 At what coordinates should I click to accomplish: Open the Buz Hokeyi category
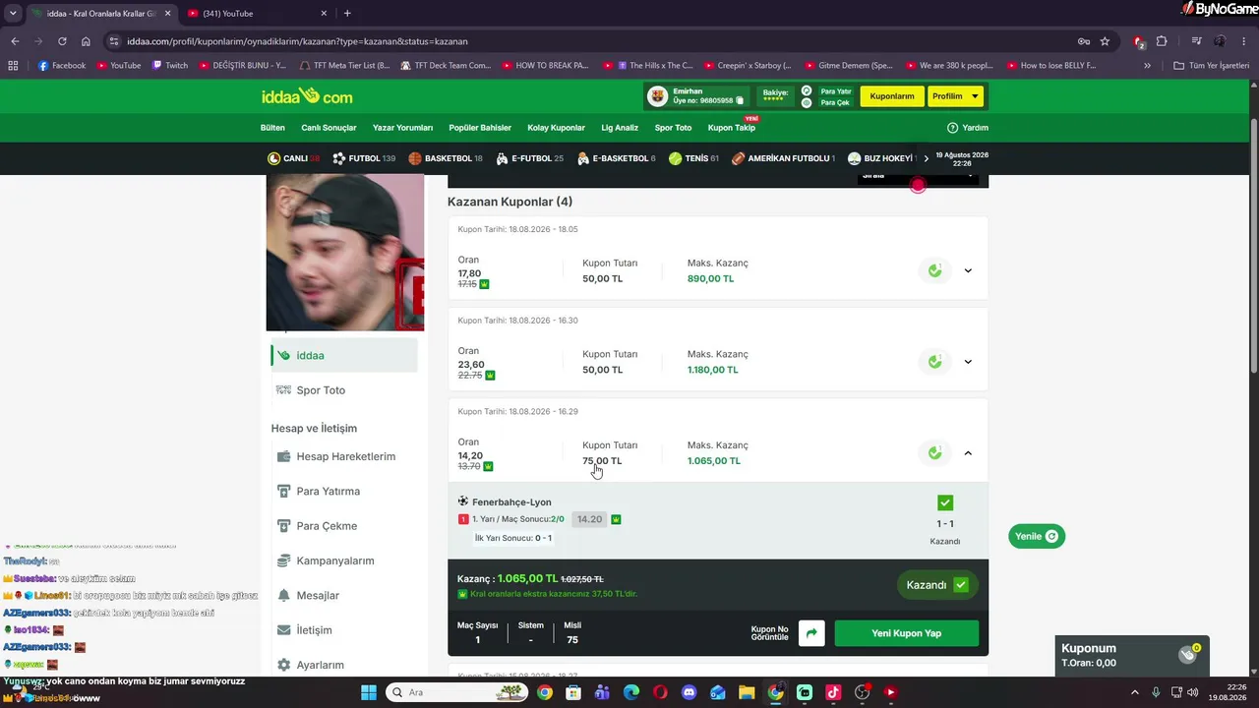881,158
